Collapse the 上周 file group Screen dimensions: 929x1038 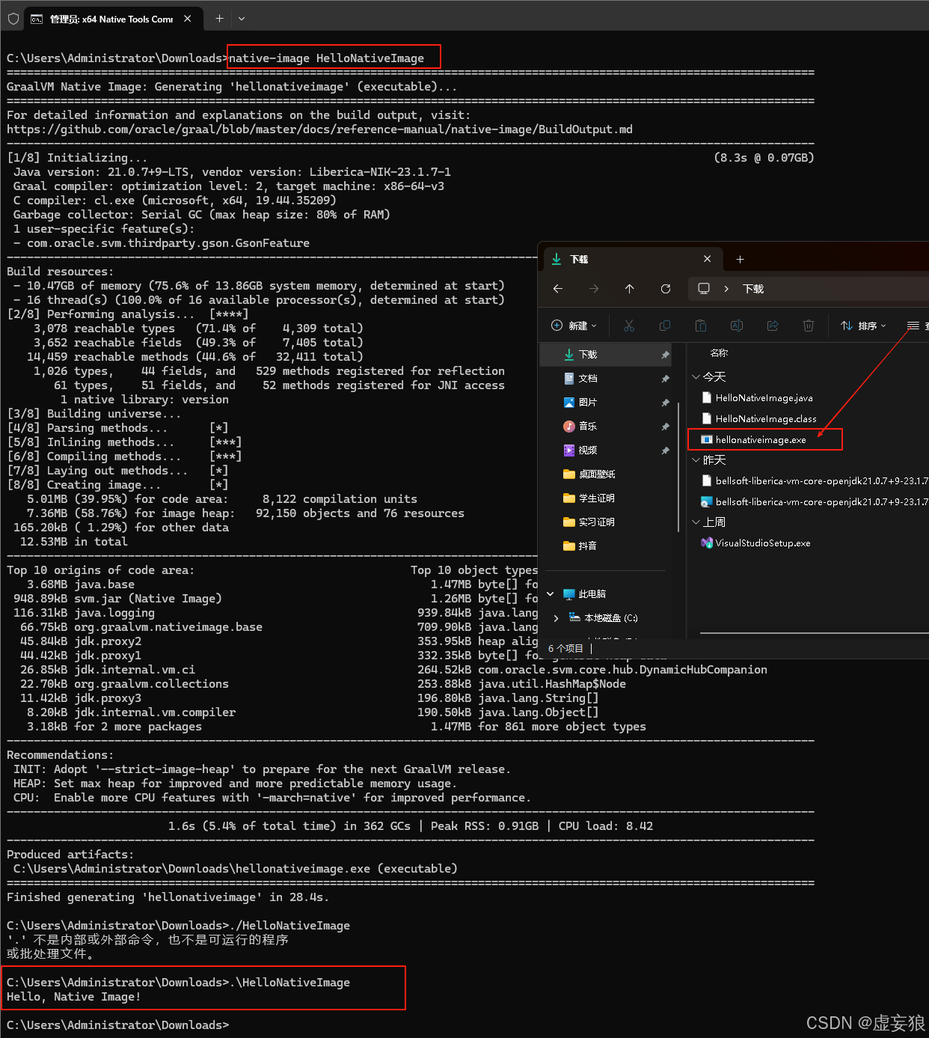(x=696, y=522)
